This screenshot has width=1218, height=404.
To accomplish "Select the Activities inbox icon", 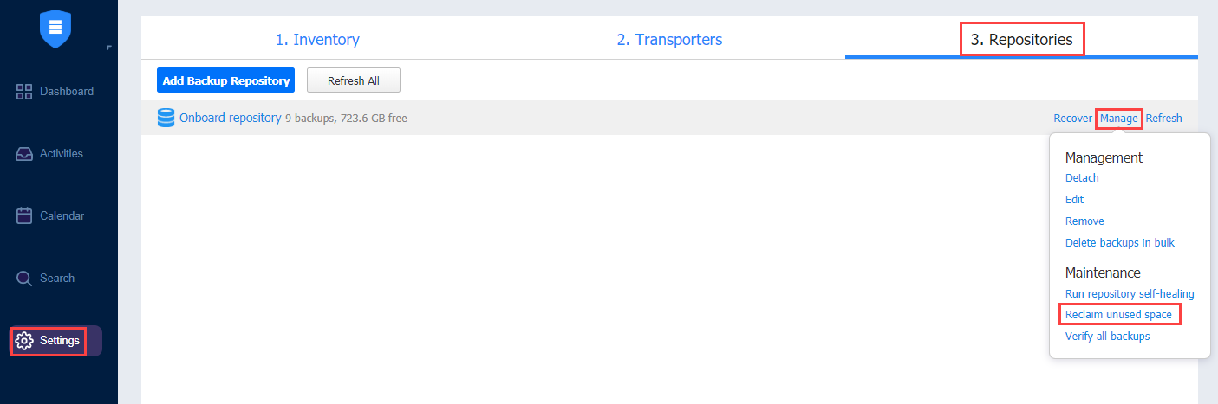I will point(24,154).
